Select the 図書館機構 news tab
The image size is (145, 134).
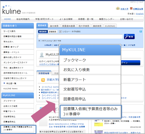coord(44,73)
